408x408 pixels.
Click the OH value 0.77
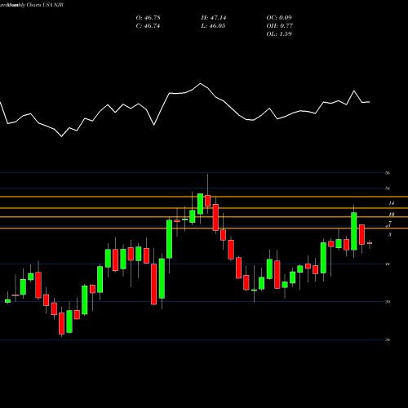click(x=286, y=26)
